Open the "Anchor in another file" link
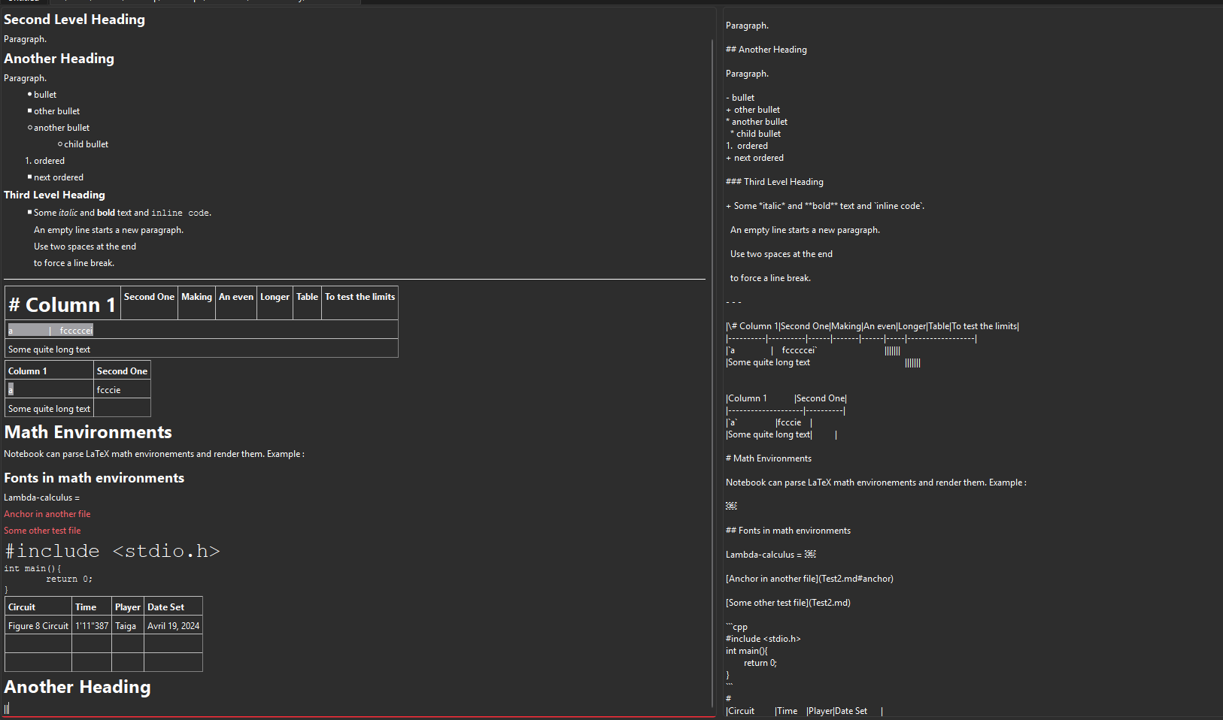This screenshot has height=720, width=1223. pos(47,514)
